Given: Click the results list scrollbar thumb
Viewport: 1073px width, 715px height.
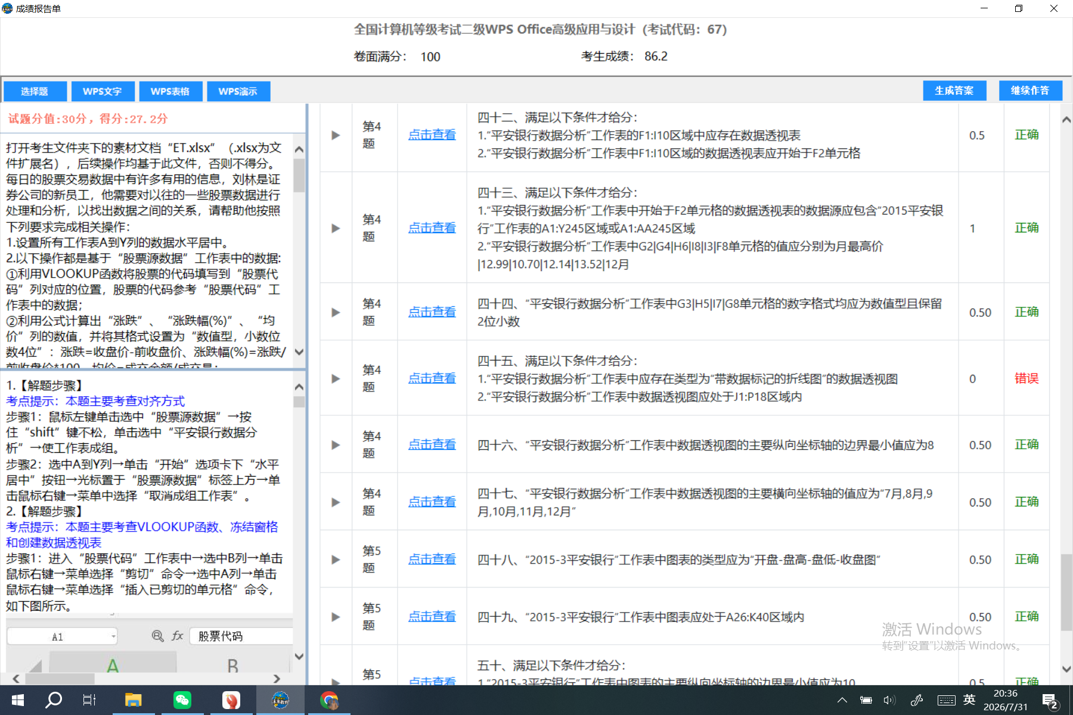Looking at the screenshot, I should pos(1066,592).
